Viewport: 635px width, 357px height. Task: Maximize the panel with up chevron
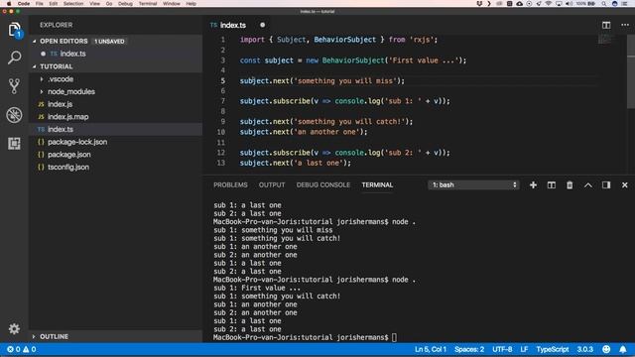point(588,185)
